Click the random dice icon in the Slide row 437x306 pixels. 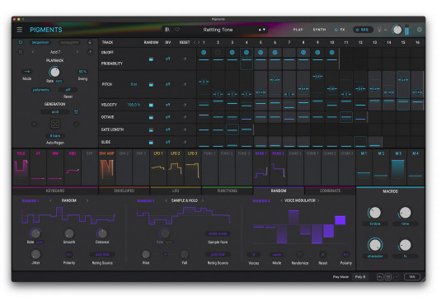pos(151,142)
